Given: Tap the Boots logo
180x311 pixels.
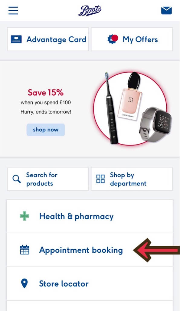Looking at the screenshot, I should click(90, 11).
